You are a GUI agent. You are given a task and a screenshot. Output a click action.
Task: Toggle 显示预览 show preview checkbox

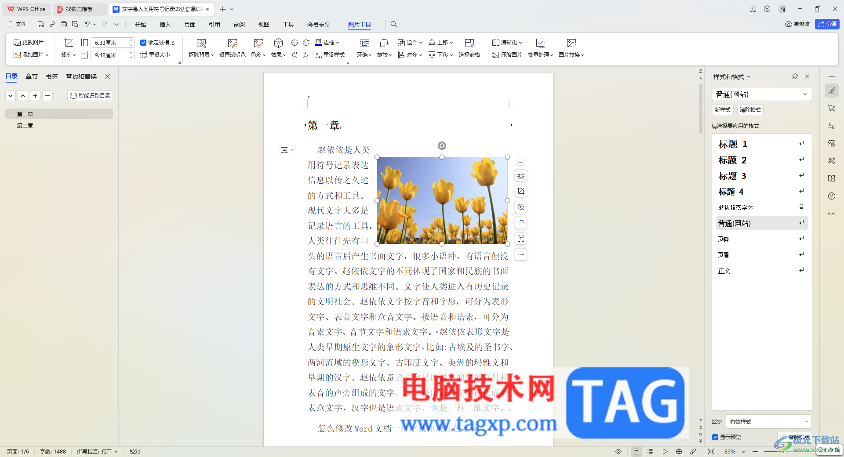tap(715, 437)
